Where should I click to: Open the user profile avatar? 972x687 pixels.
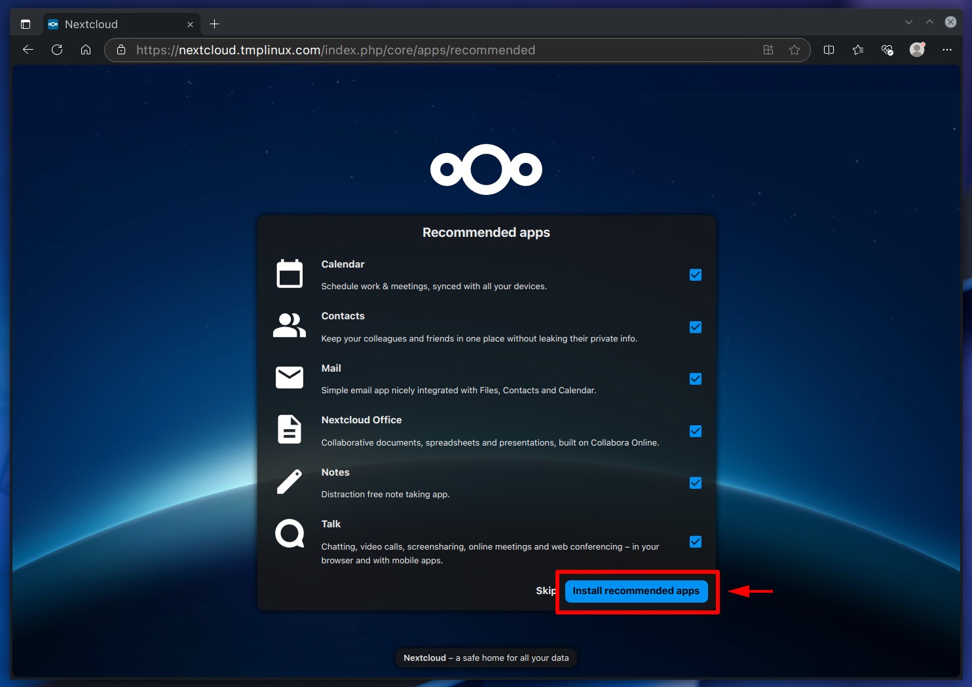click(x=917, y=50)
